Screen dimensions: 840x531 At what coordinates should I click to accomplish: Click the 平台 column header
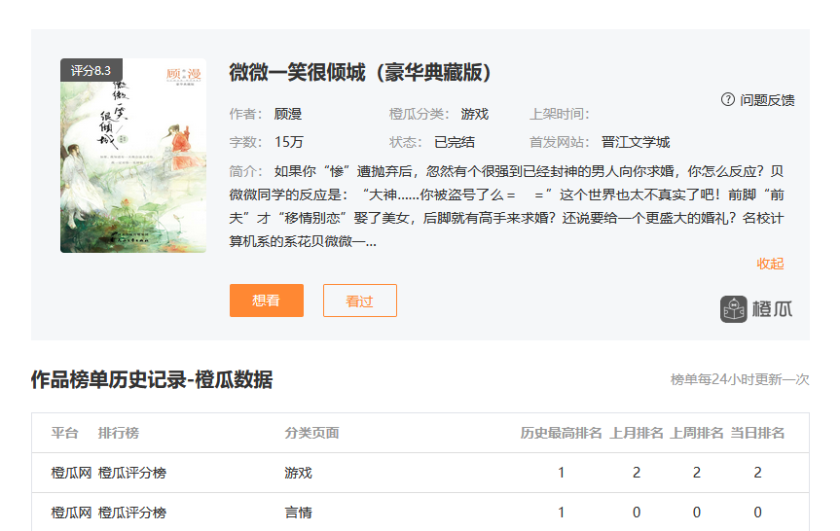[65, 433]
